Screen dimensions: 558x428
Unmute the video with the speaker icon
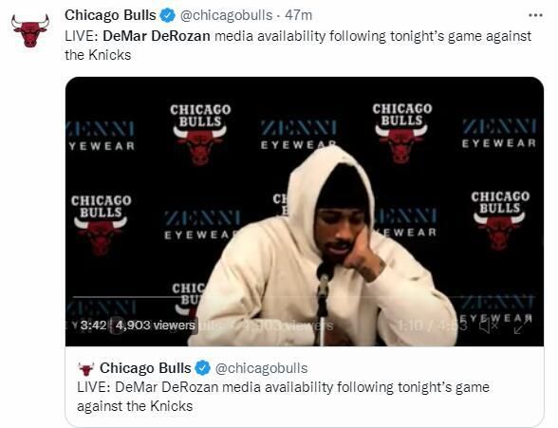point(489,326)
